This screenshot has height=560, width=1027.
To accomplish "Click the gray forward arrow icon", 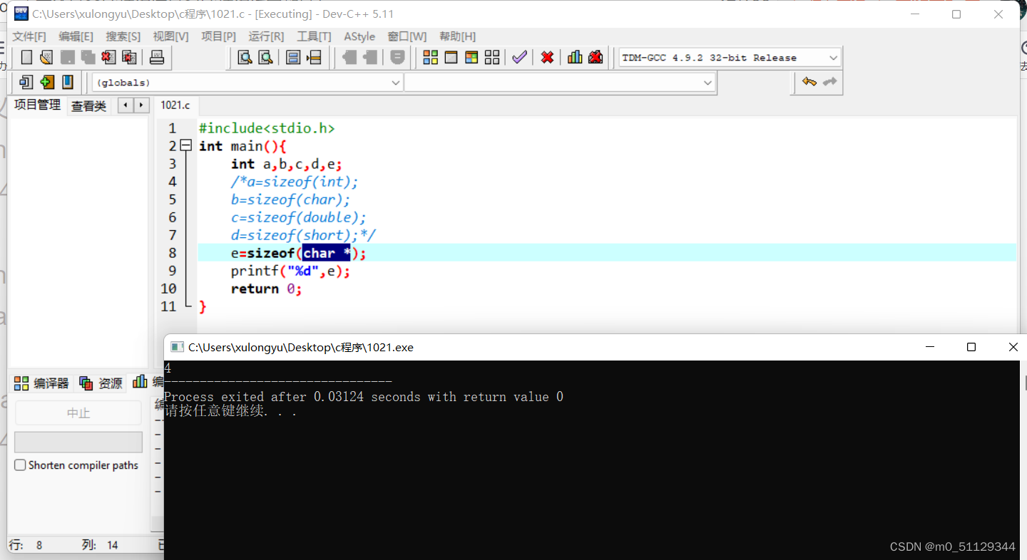I will [x=829, y=82].
